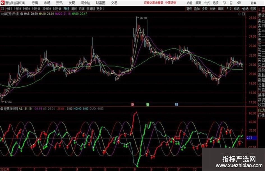Switch to the 30分钟 period tab
This screenshot has width=265, height=171.
(47, 9)
